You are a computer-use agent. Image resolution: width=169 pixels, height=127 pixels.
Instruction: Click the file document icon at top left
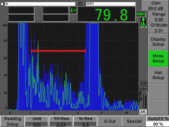2,4
